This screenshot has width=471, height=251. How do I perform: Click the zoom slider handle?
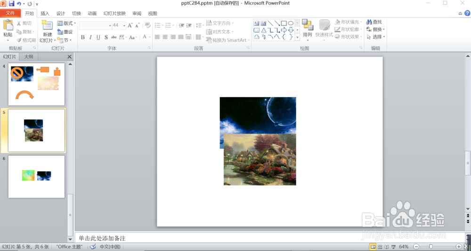[x=431, y=247]
